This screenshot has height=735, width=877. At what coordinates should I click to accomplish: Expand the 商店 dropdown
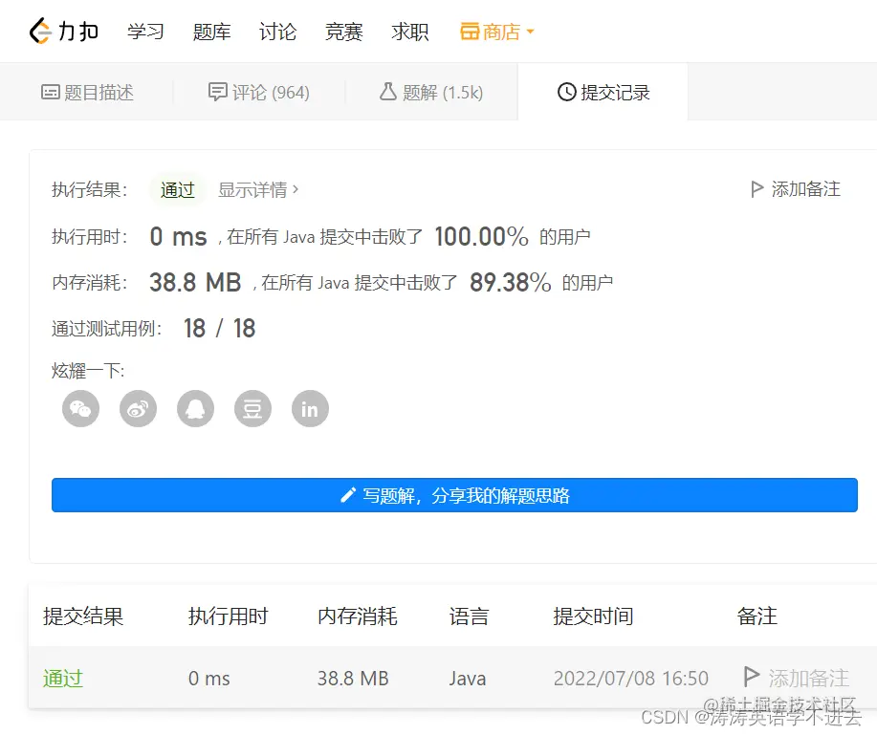pos(497,32)
